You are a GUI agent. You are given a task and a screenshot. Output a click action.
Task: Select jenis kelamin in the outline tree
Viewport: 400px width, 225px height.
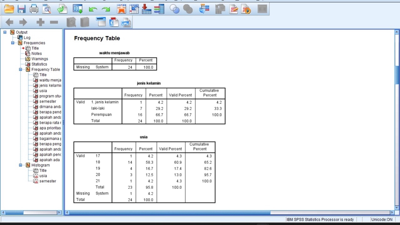point(50,85)
